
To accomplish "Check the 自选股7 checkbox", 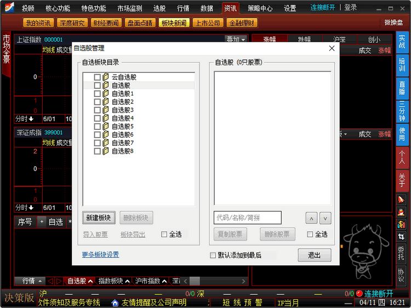I will coord(97,143).
